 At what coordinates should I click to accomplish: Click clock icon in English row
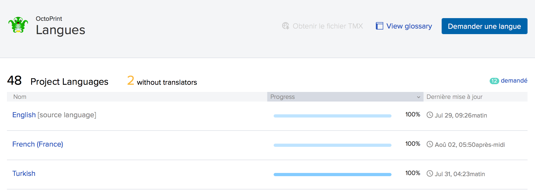(430, 115)
